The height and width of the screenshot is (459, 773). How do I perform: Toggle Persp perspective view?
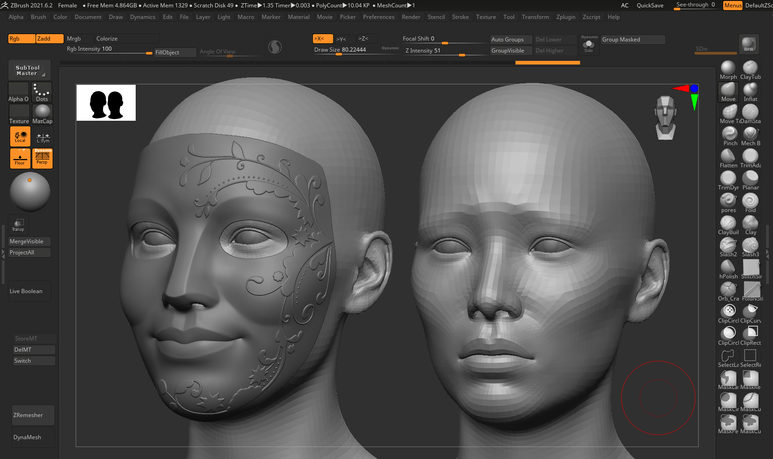point(42,159)
